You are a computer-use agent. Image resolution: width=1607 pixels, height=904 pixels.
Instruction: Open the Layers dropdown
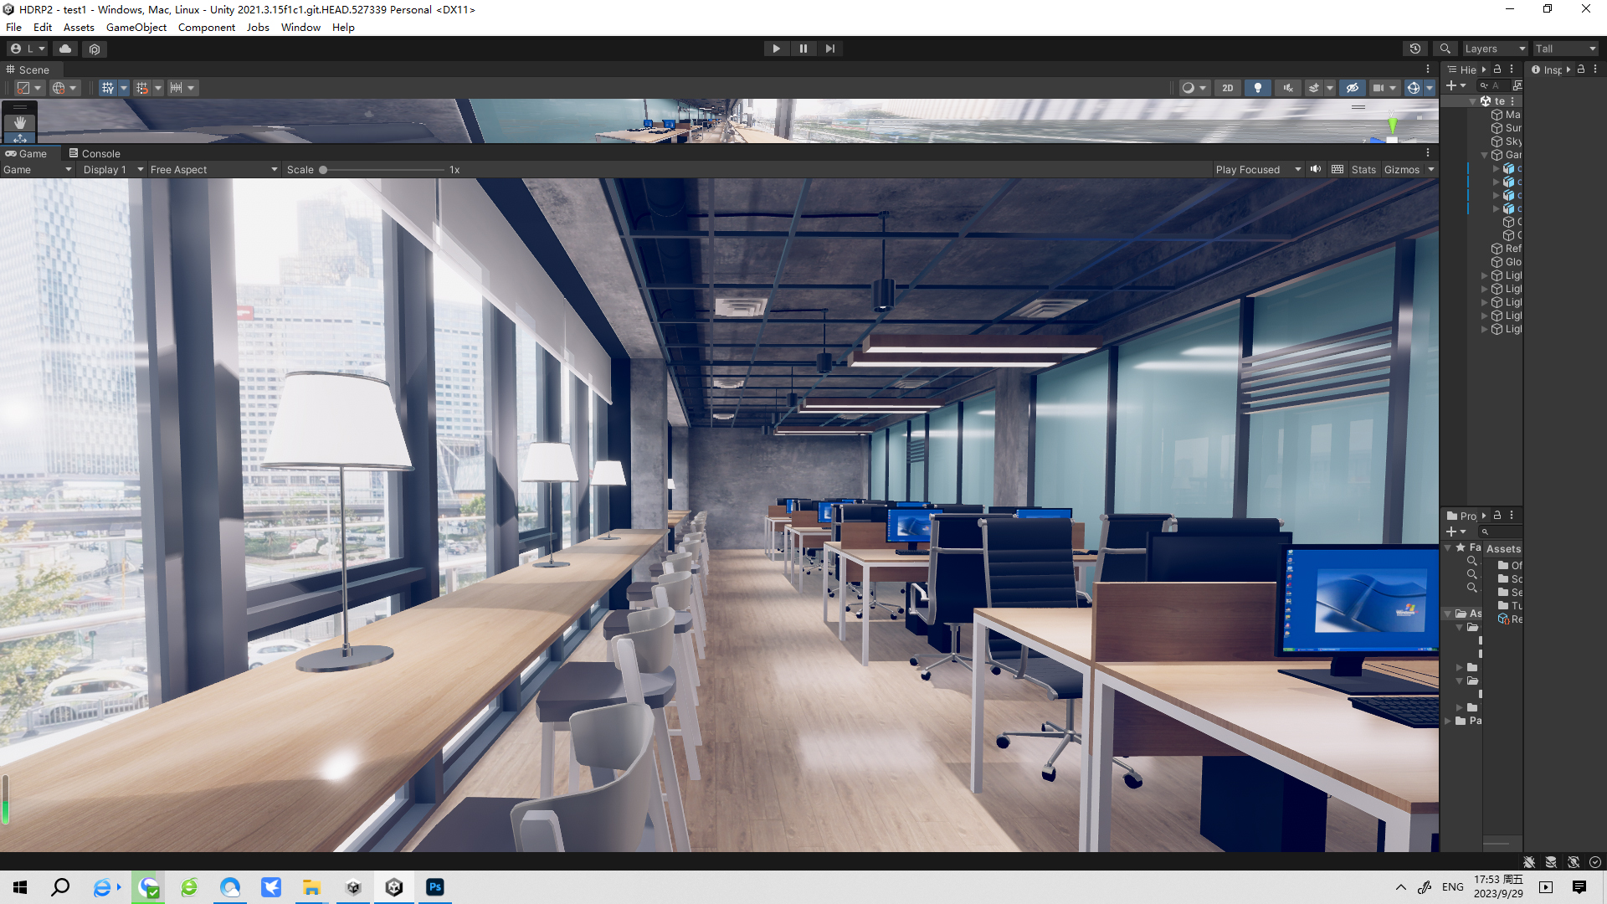pos(1494,49)
